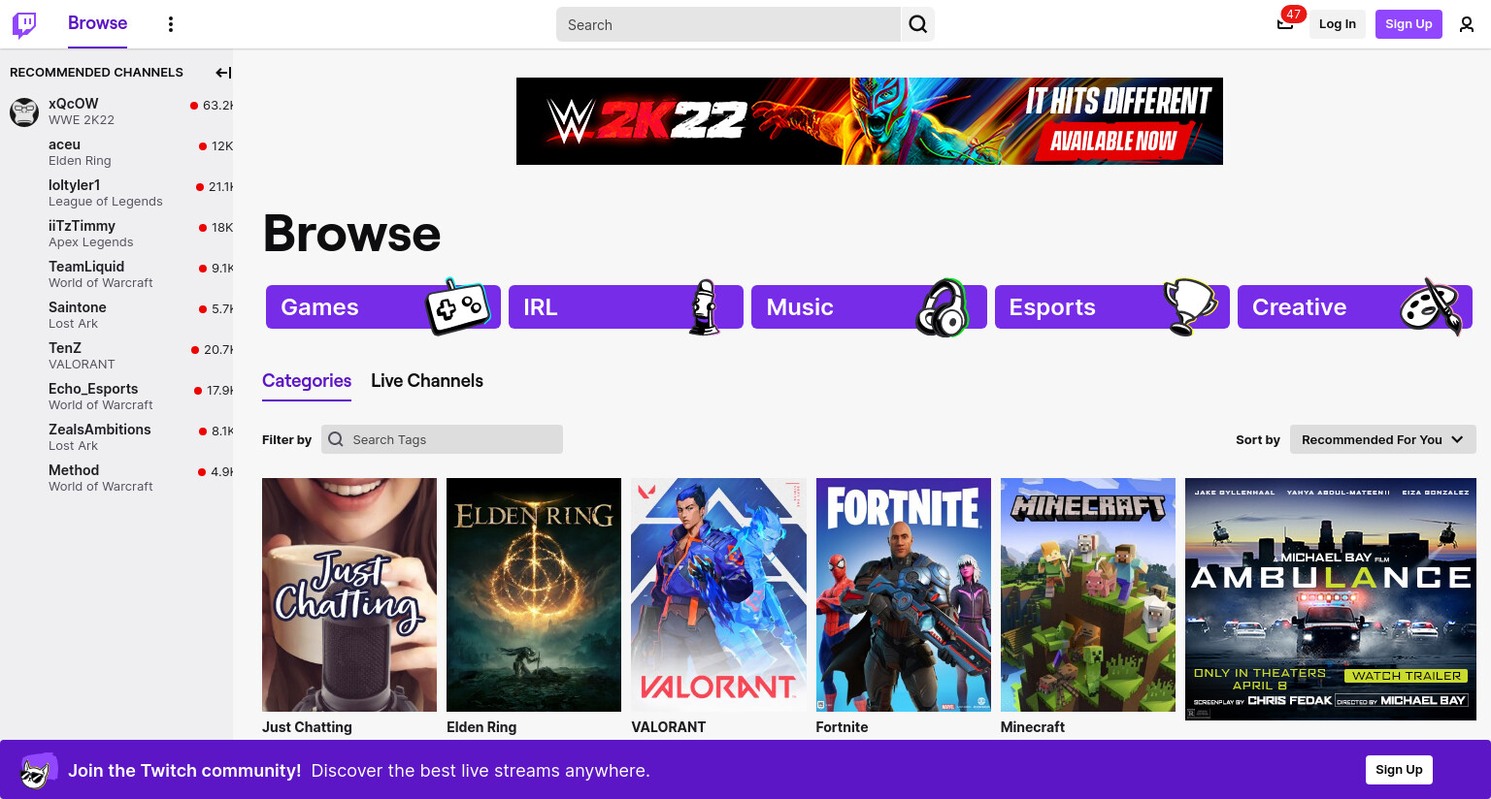Open the VALORANT title link below artwork
Image resolution: width=1491 pixels, height=799 pixels.
pyautogui.click(x=669, y=727)
